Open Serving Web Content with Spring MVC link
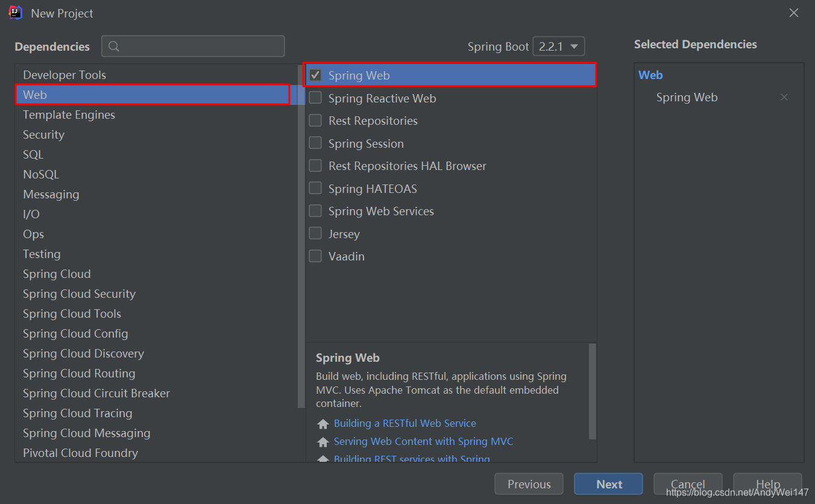The height and width of the screenshot is (504, 815). point(424,441)
